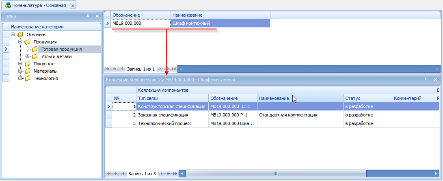The height and width of the screenshot is (181, 443).
Task: Sort upper grid by Обозначение column
Action: click(141, 15)
